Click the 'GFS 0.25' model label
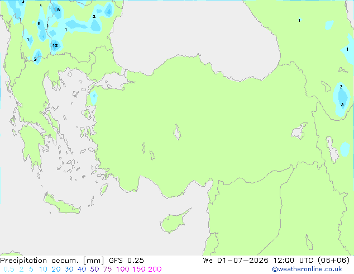Viewport: 354px width, 274px height. 126,261
